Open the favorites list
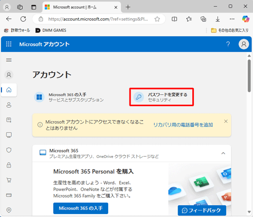253x217 pixels. [189, 19]
